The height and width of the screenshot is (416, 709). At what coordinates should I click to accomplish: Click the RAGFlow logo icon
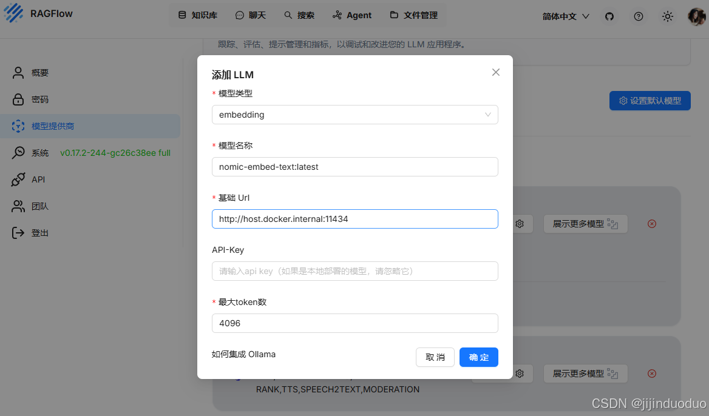13,13
